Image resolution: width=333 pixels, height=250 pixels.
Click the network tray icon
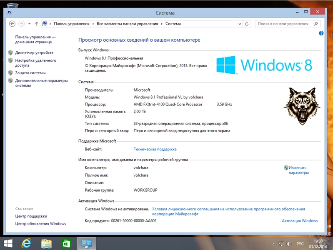[281, 244]
